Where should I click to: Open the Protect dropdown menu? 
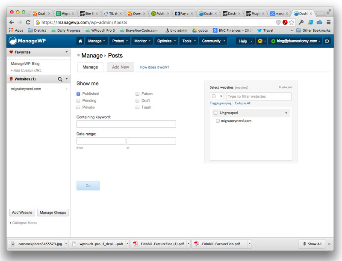[x=119, y=41]
